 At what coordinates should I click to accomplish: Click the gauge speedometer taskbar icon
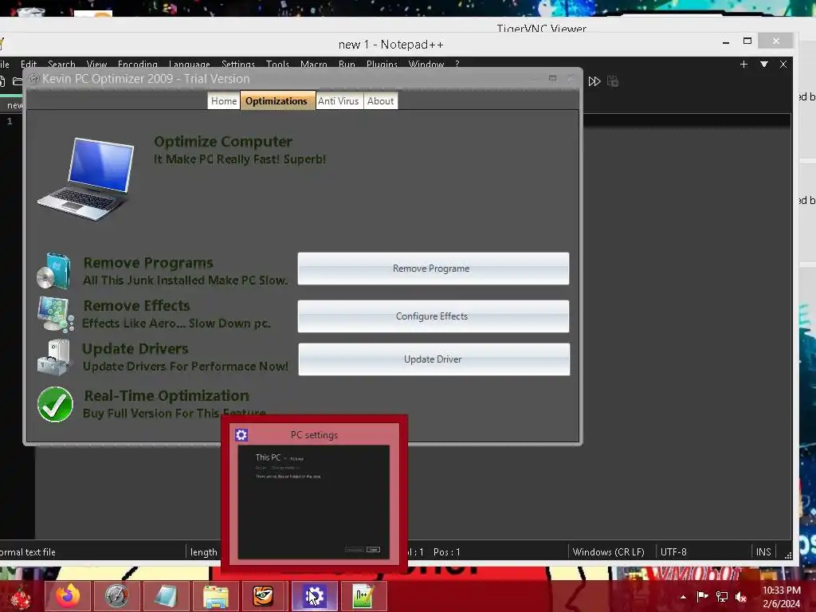click(116, 595)
